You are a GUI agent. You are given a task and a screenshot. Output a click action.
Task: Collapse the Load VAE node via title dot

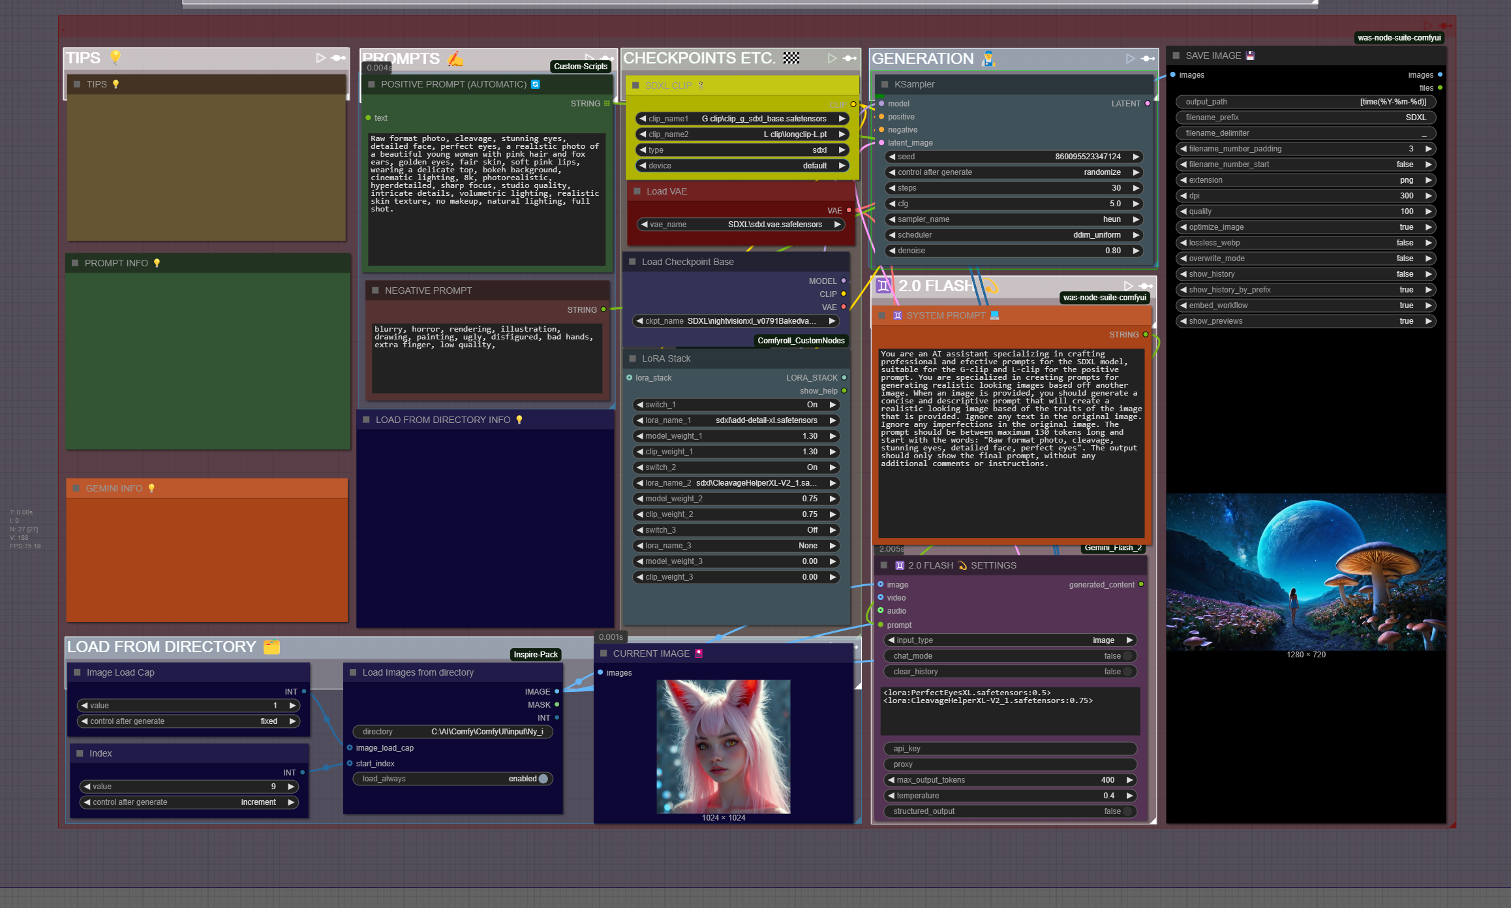tap(637, 192)
